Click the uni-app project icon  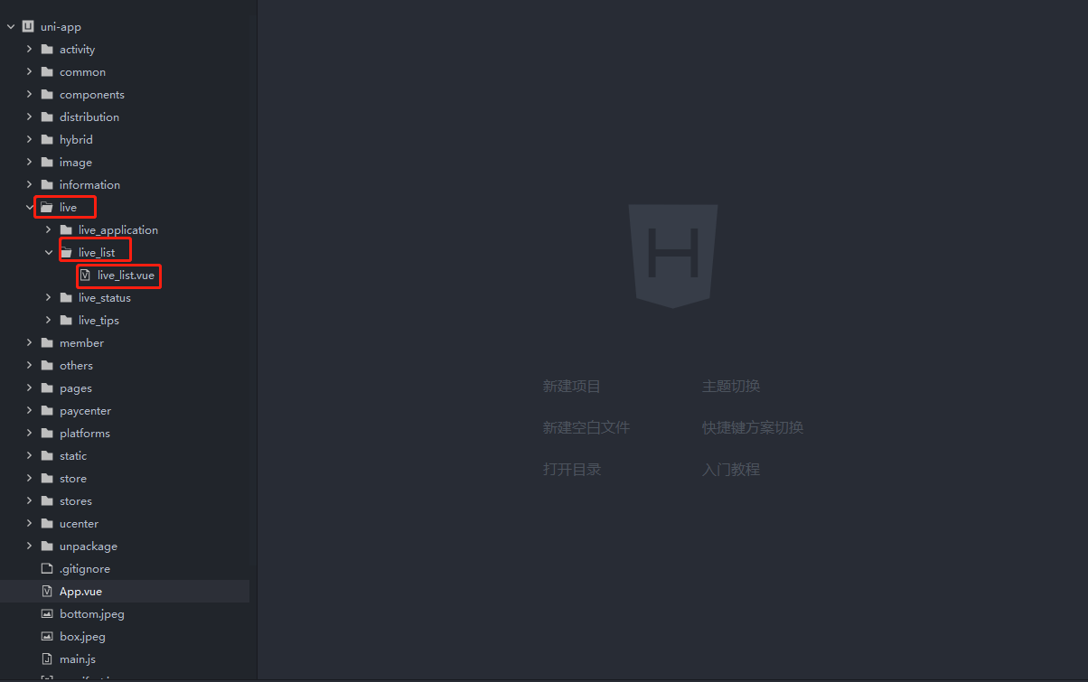click(x=28, y=27)
